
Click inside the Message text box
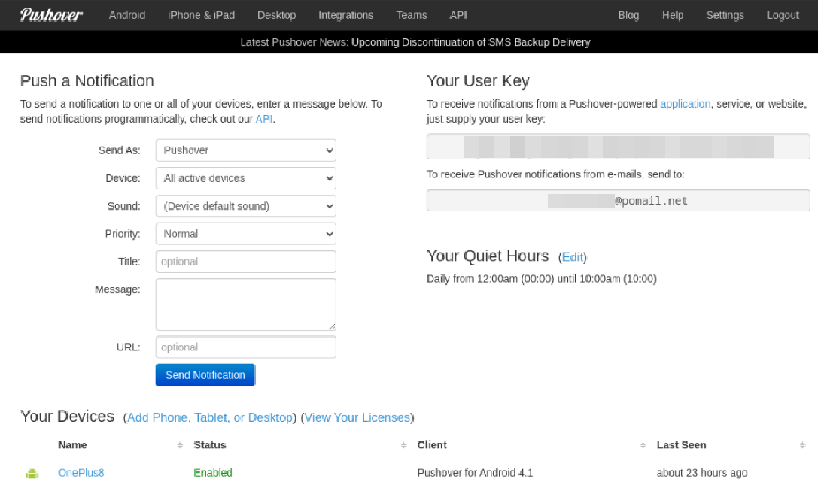pos(245,304)
